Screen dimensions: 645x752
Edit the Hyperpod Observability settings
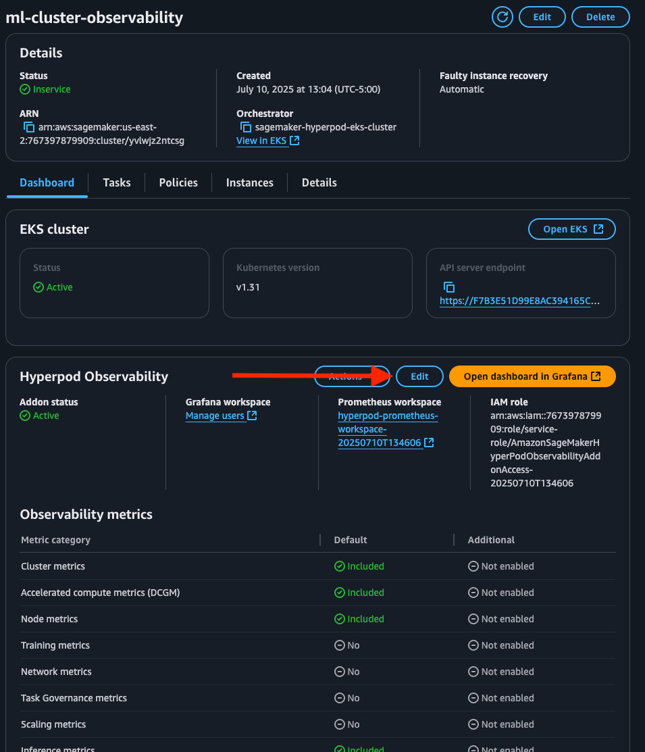(419, 376)
